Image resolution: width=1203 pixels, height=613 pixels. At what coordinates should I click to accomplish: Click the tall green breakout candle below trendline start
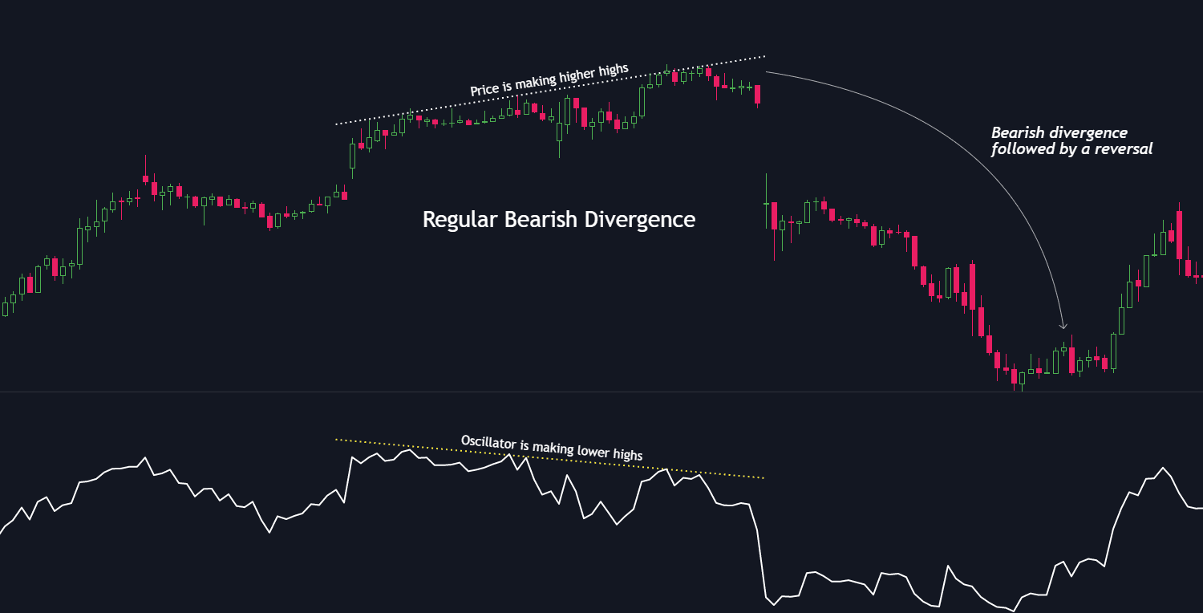pos(352,156)
